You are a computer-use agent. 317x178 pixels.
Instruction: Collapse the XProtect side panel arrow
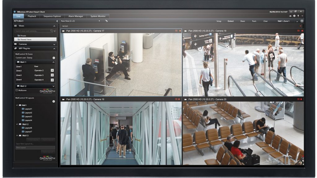(57, 21)
